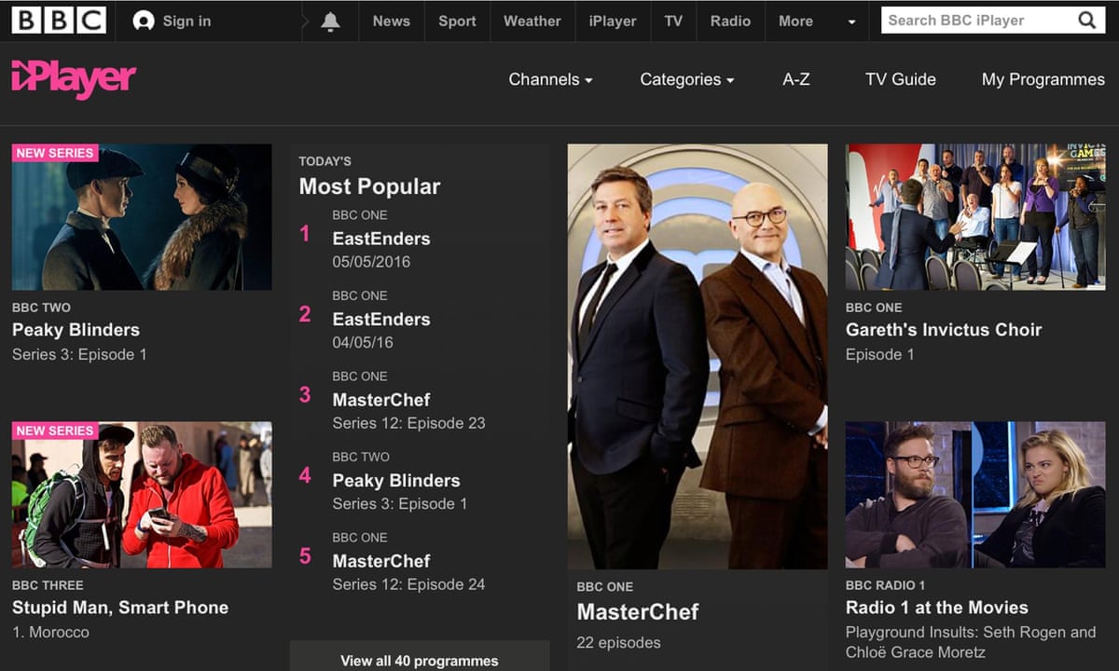
Task: Open Weather in top navigation
Action: tap(532, 21)
